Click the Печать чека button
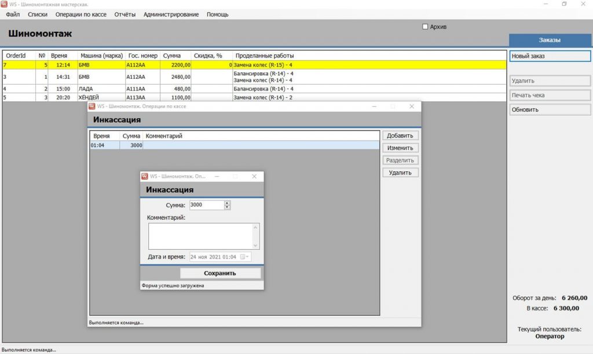This screenshot has height=354, width=593. (550, 95)
